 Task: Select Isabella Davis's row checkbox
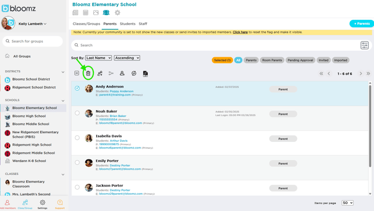[x=77, y=138]
